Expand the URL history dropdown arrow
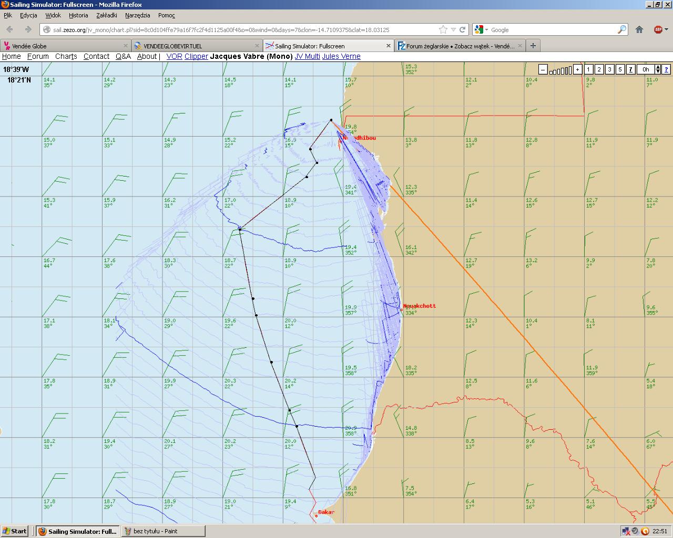Viewport: 673px width, 538px height. tap(454, 30)
